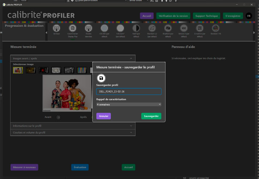The width and height of the screenshot is (259, 179).
Task: Open the ICC Version 2 profile step
Action: 184,28
